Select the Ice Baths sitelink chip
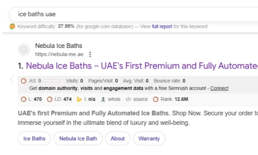 [x=34, y=139]
